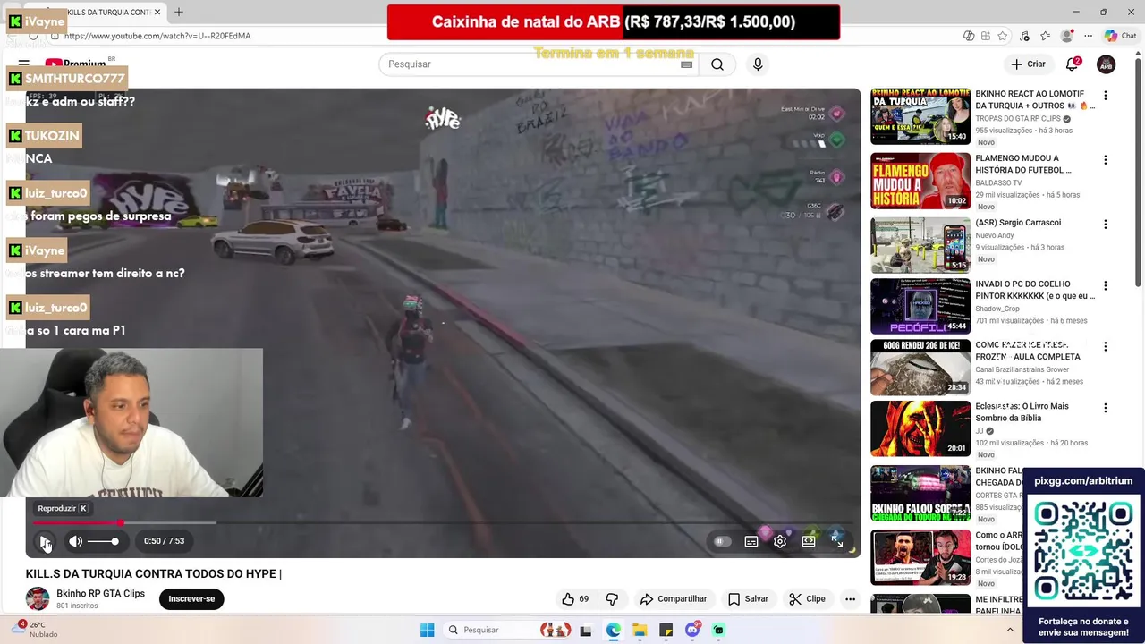Open the menu for Eclesiastes O Livro Mais Sombrio video
This screenshot has width=1145, height=644.
click(x=1105, y=408)
